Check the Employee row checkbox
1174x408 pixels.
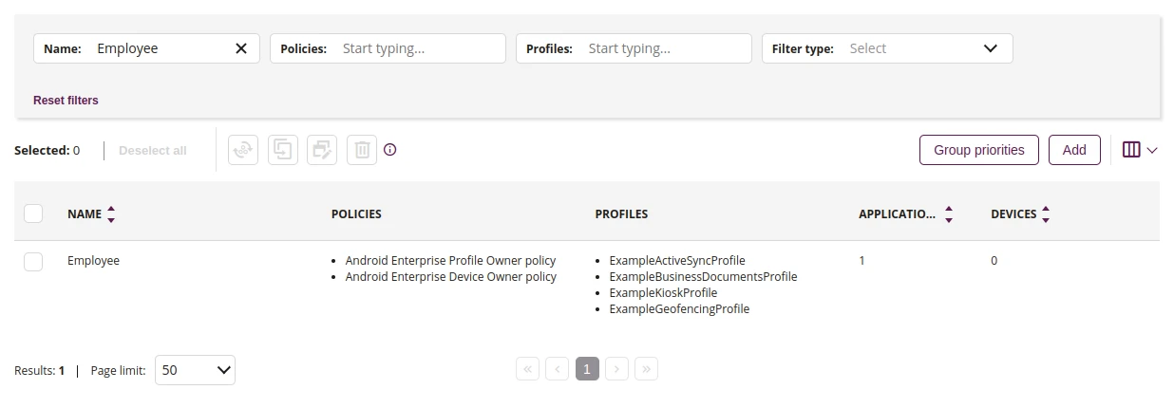click(33, 261)
